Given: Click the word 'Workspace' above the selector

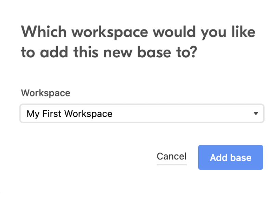Looking at the screenshot, I should (46, 93).
